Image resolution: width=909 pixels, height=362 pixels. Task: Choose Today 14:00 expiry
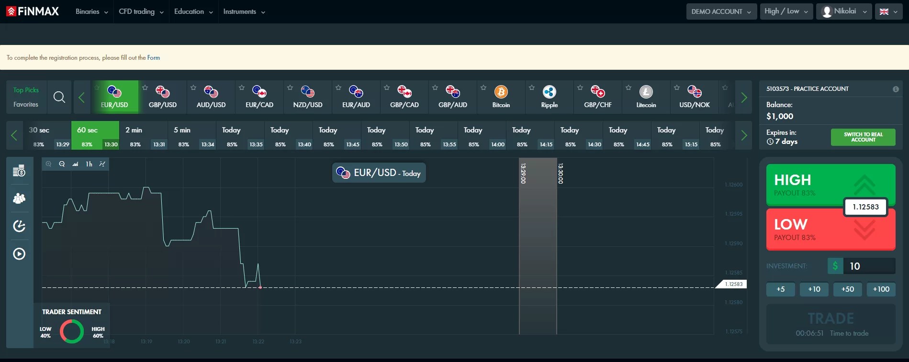click(482, 135)
